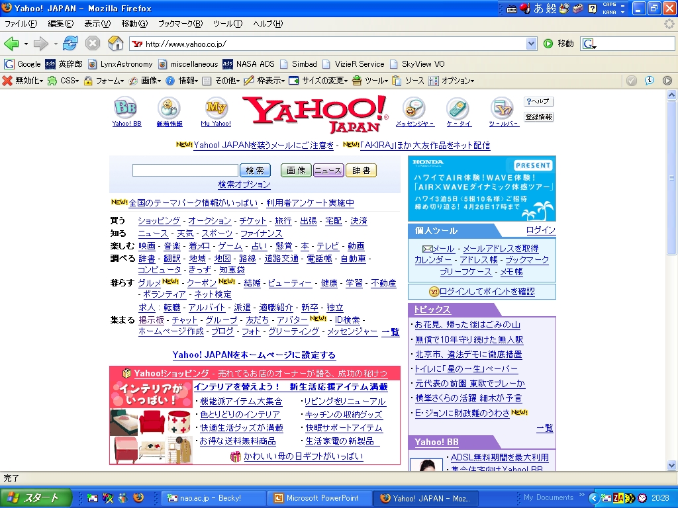This screenshot has height=508, width=678.
Task: Click the スタート button on the taskbar
Action: [x=36, y=498]
